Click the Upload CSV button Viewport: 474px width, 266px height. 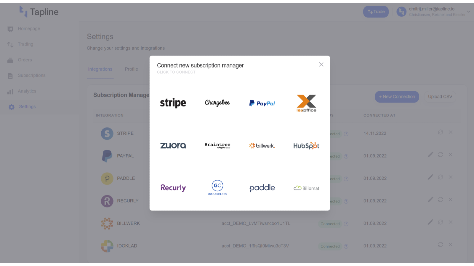(440, 97)
